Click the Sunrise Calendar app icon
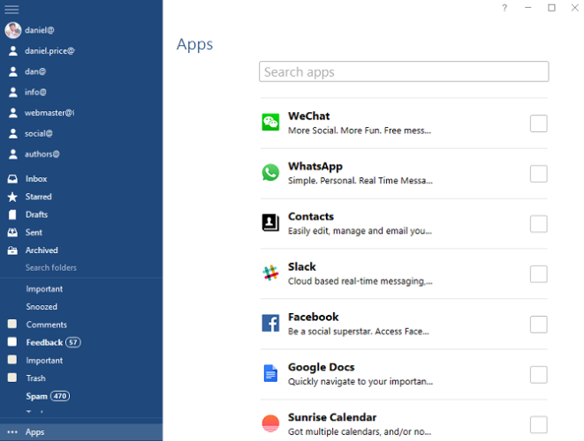Viewport: 584px width, 441px height. tap(270, 423)
